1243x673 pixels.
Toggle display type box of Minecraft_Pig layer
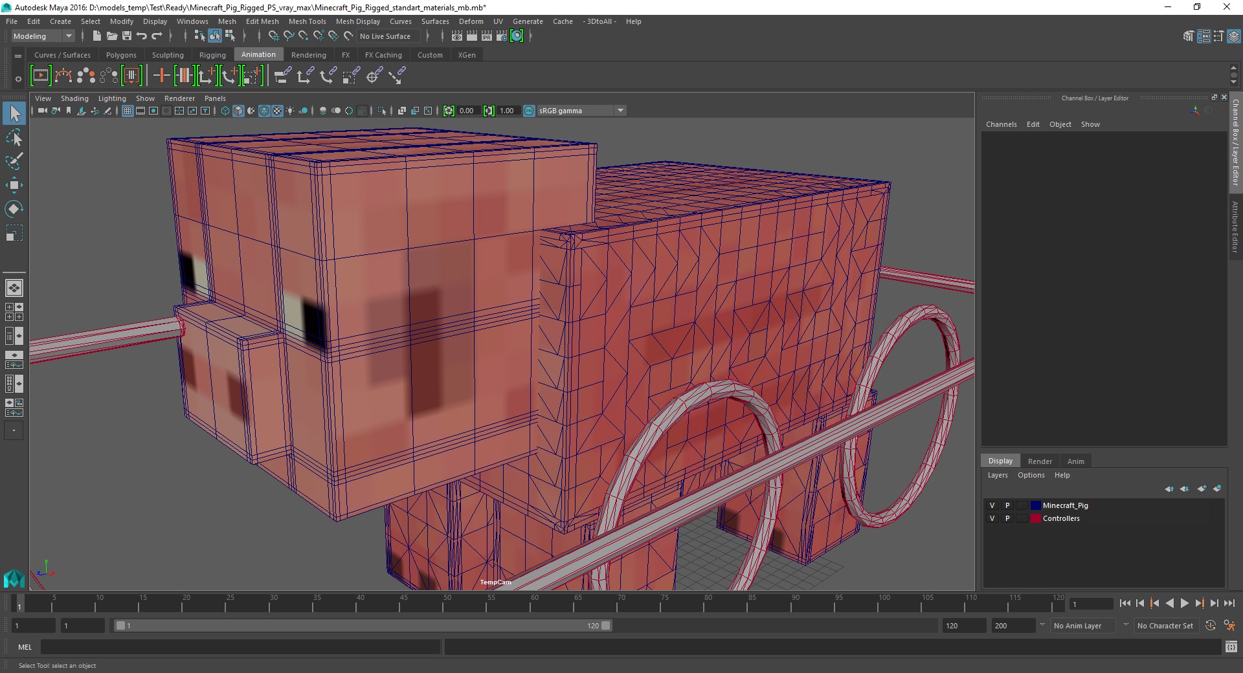pos(1022,505)
